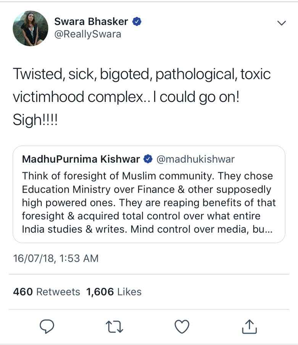Expand the tweet options chevron
Viewport: 298px width, 345px height.
(x=281, y=23)
